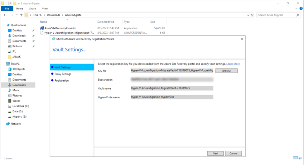
Task: Click the Vault name field
Action: tap(172, 88)
